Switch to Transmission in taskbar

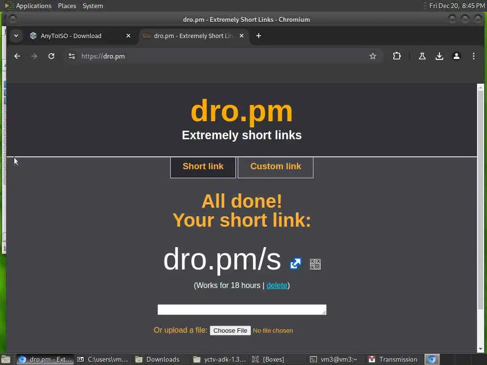[393, 359]
